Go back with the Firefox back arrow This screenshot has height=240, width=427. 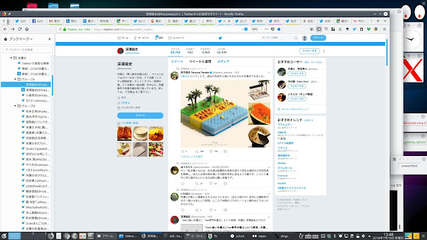pos(5,29)
